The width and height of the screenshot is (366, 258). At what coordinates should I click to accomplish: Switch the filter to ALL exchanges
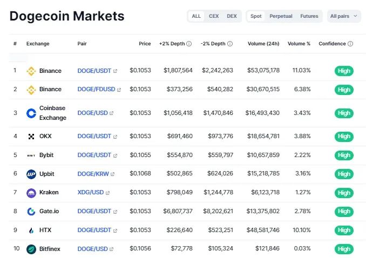[196, 16]
